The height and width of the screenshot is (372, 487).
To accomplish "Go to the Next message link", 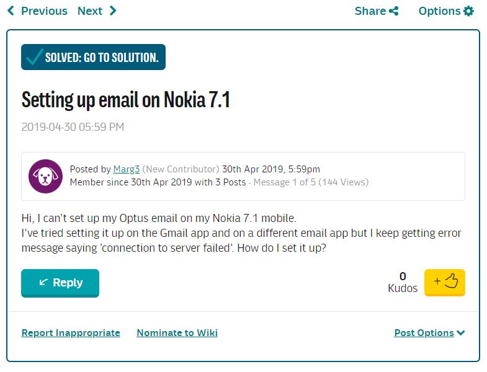I will [x=90, y=11].
